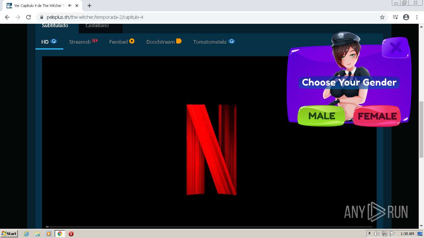424x238 pixels.
Task: Select the Streamsb server tab
Action: click(x=83, y=42)
